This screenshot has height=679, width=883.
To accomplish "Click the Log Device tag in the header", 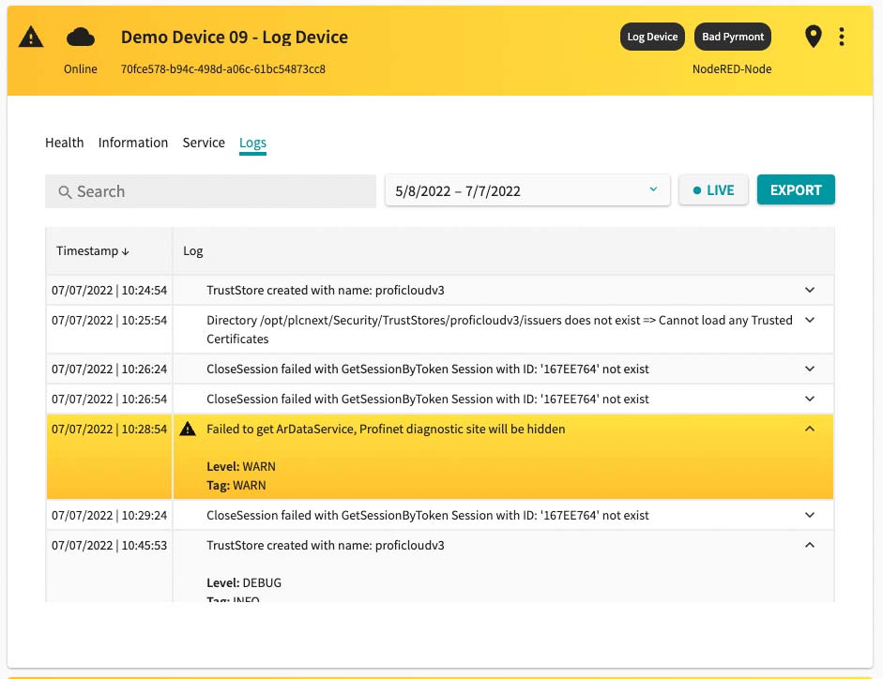I will [652, 36].
